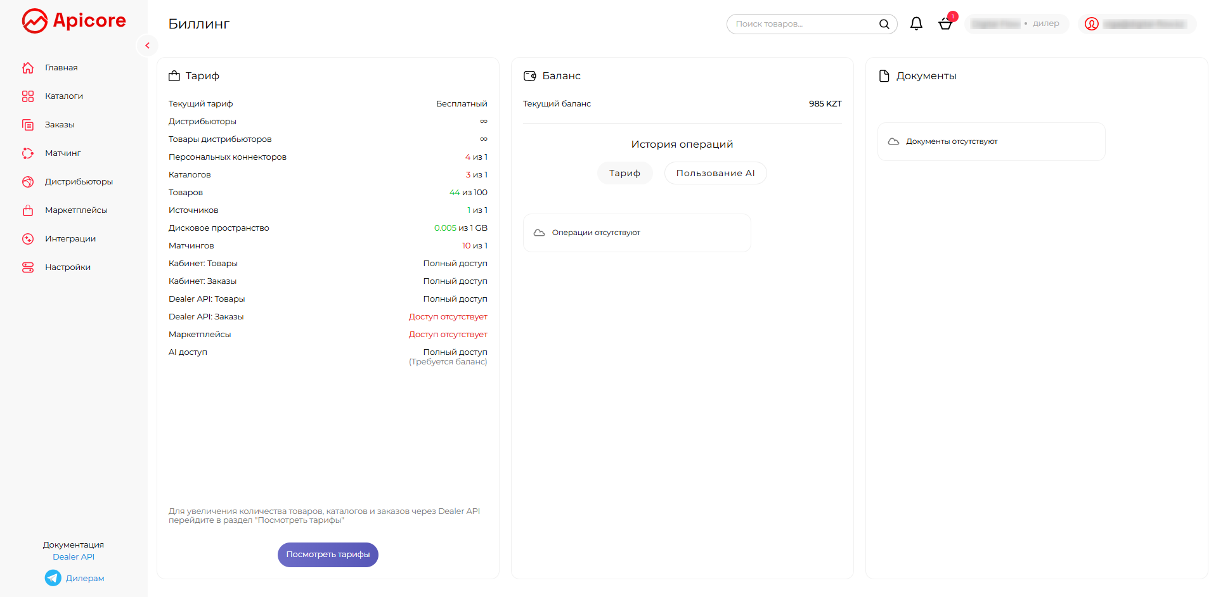Image resolution: width=1216 pixels, height=597 pixels.
Task: Click the Каталоги grid icon in sidebar
Action: pyautogui.click(x=28, y=96)
